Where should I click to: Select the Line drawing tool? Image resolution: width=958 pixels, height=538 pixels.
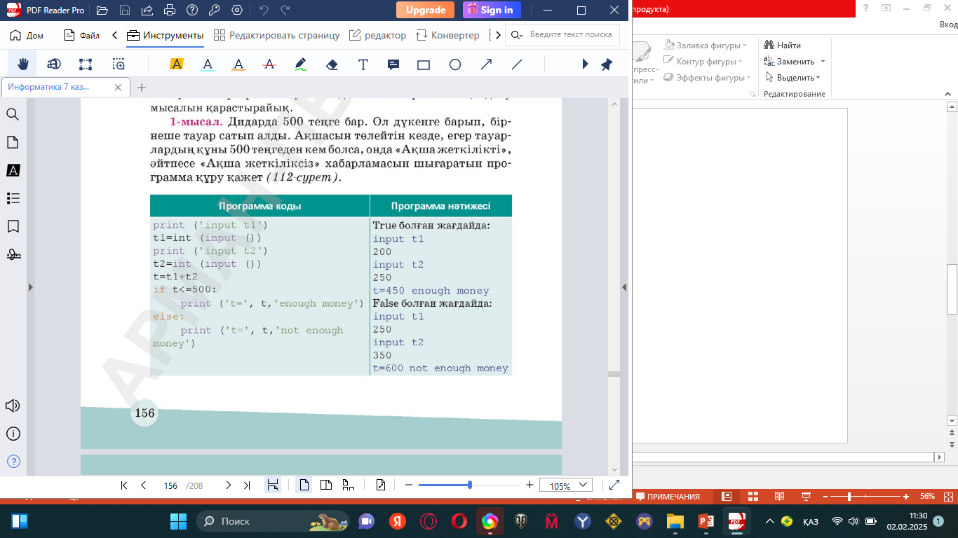point(517,64)
